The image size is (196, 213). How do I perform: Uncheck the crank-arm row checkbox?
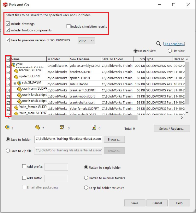tap(8, 91)
